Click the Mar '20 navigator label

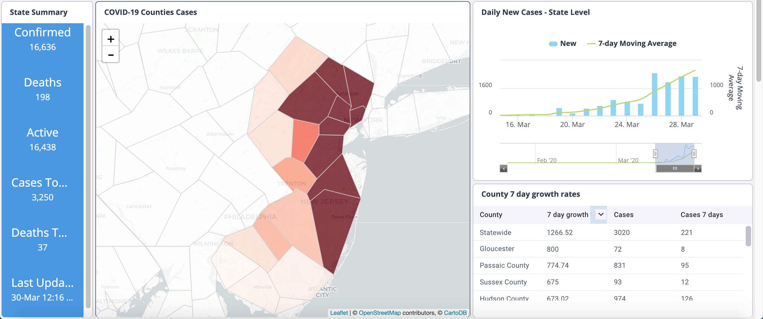coord(628,160)
